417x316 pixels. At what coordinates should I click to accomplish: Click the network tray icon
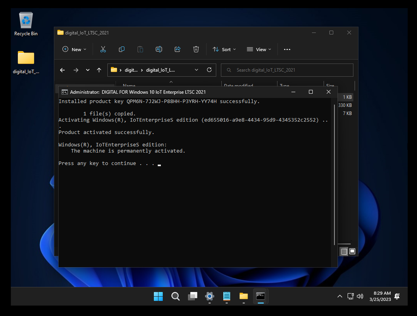[351, 296]
